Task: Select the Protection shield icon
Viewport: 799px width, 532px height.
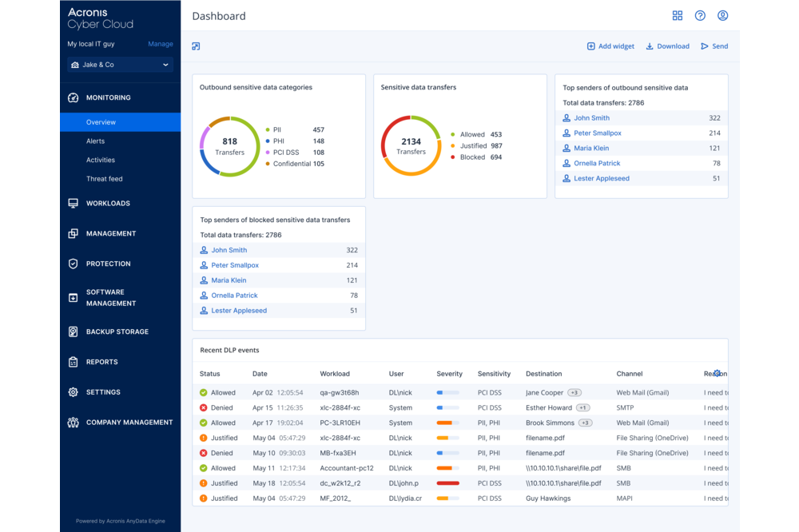Action: coord(74,264)
